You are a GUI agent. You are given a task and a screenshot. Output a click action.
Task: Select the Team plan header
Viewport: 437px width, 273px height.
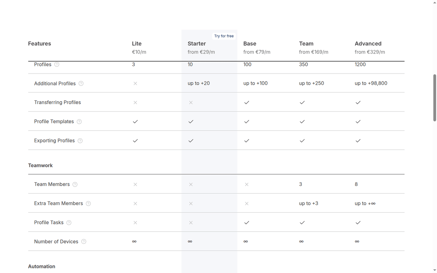[306, 44]
